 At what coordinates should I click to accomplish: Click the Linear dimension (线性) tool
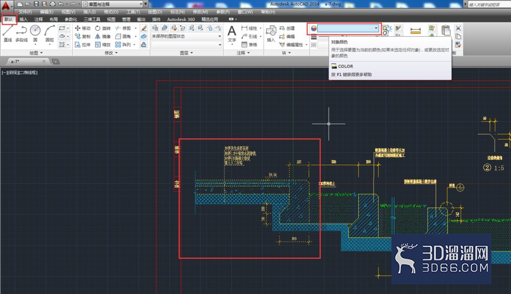tap(249, 28)
